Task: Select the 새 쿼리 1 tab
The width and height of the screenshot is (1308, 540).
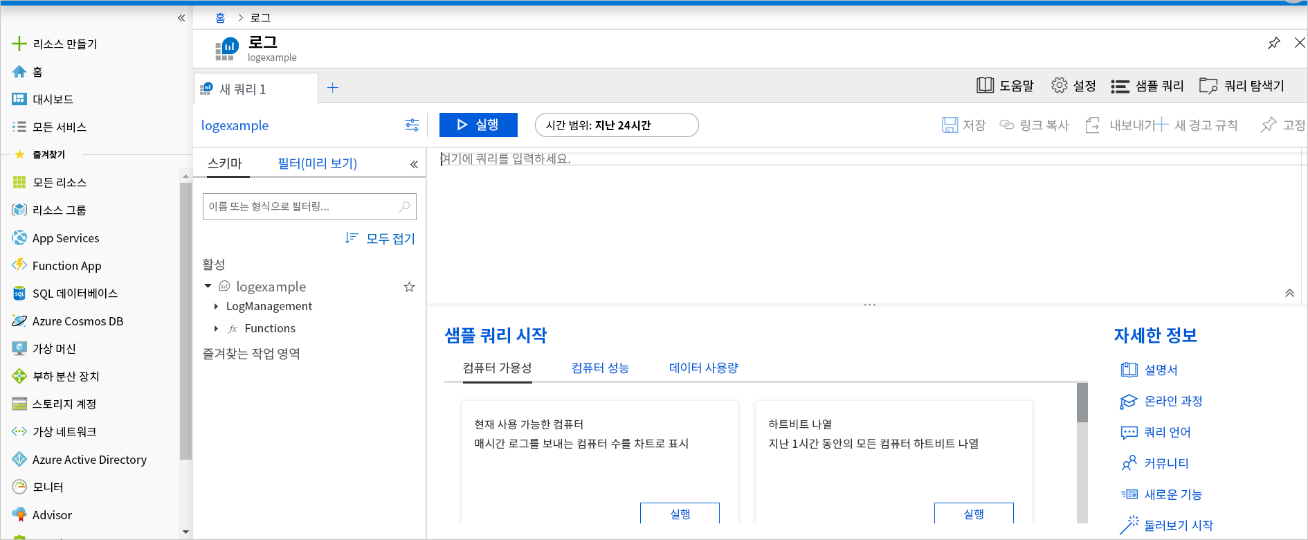Action: tap(255, 89)
